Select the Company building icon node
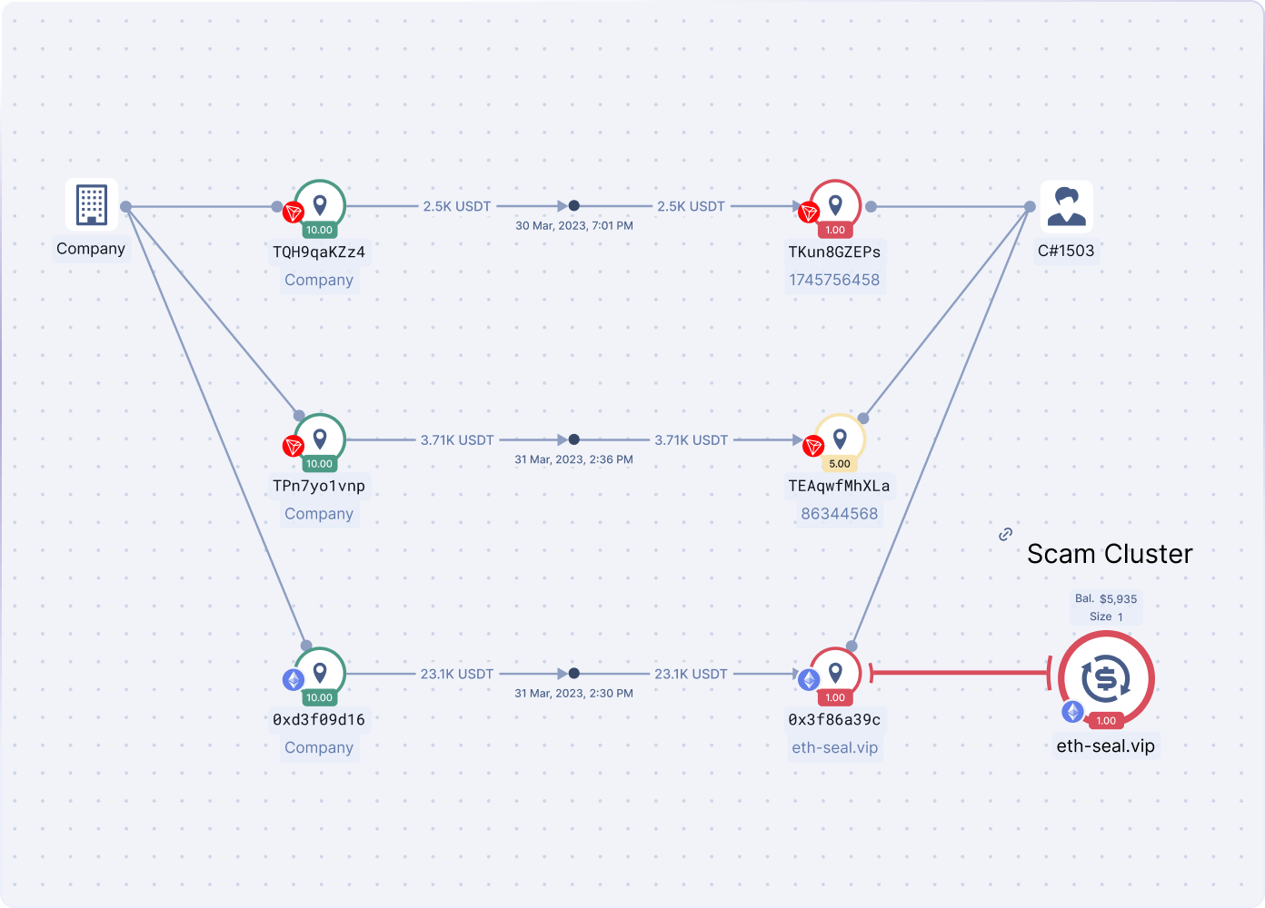 [x=92, y=205]
